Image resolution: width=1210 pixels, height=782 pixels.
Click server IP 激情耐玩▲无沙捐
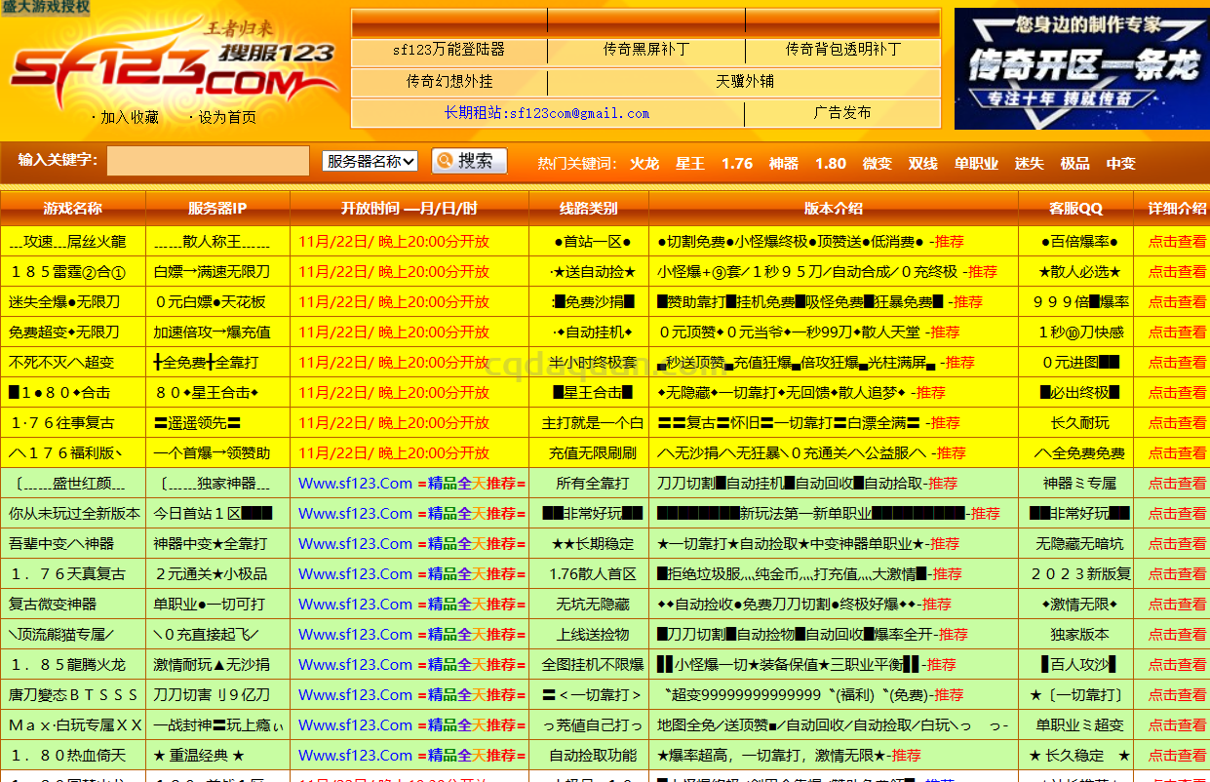click(212, 665)
